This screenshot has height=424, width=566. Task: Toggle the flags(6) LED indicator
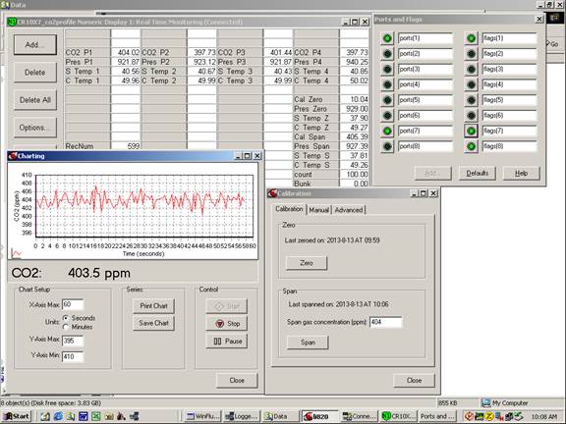click(x=471, y=116)
